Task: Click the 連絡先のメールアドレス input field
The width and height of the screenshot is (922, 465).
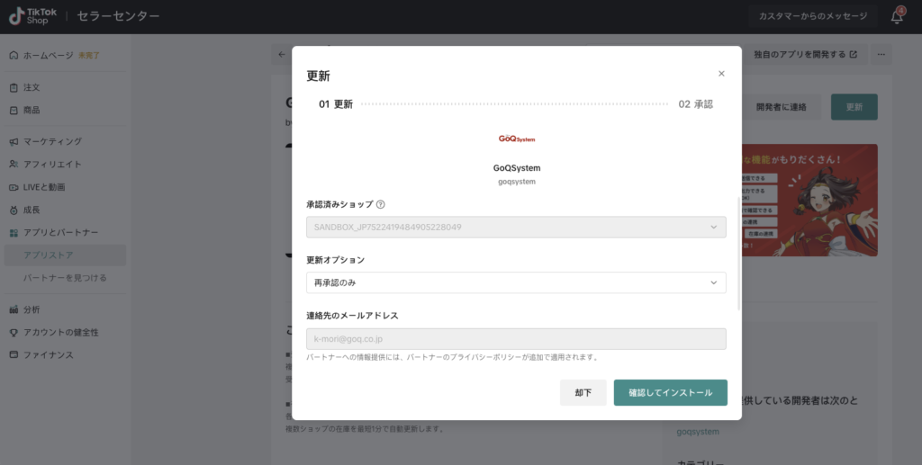Action: 516,339
